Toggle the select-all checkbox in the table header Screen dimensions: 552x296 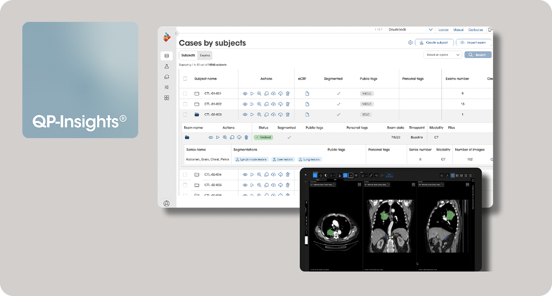tap(185, 79)
